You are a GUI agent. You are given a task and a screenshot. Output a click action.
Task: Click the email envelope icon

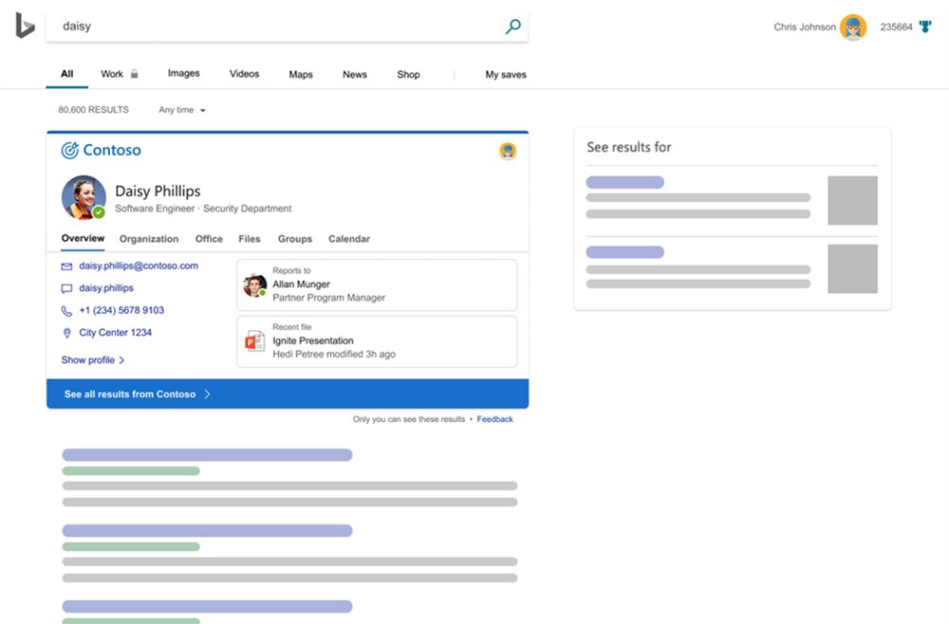pyautogui.click(x=66, y=266)
